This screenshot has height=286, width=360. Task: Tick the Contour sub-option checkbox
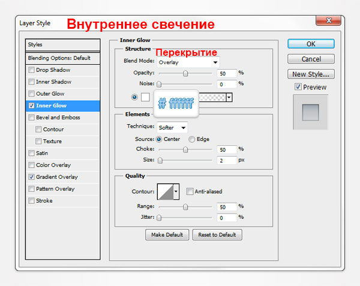38,130
